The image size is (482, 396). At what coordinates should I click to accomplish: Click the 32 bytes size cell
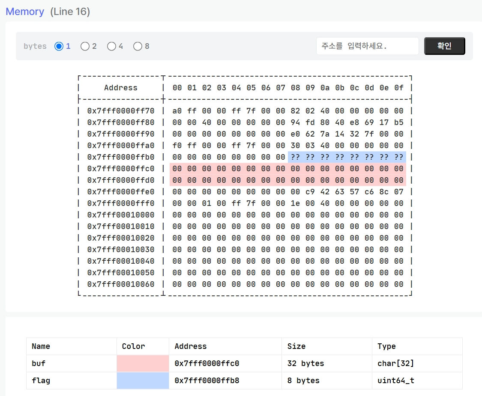point(327,363)
